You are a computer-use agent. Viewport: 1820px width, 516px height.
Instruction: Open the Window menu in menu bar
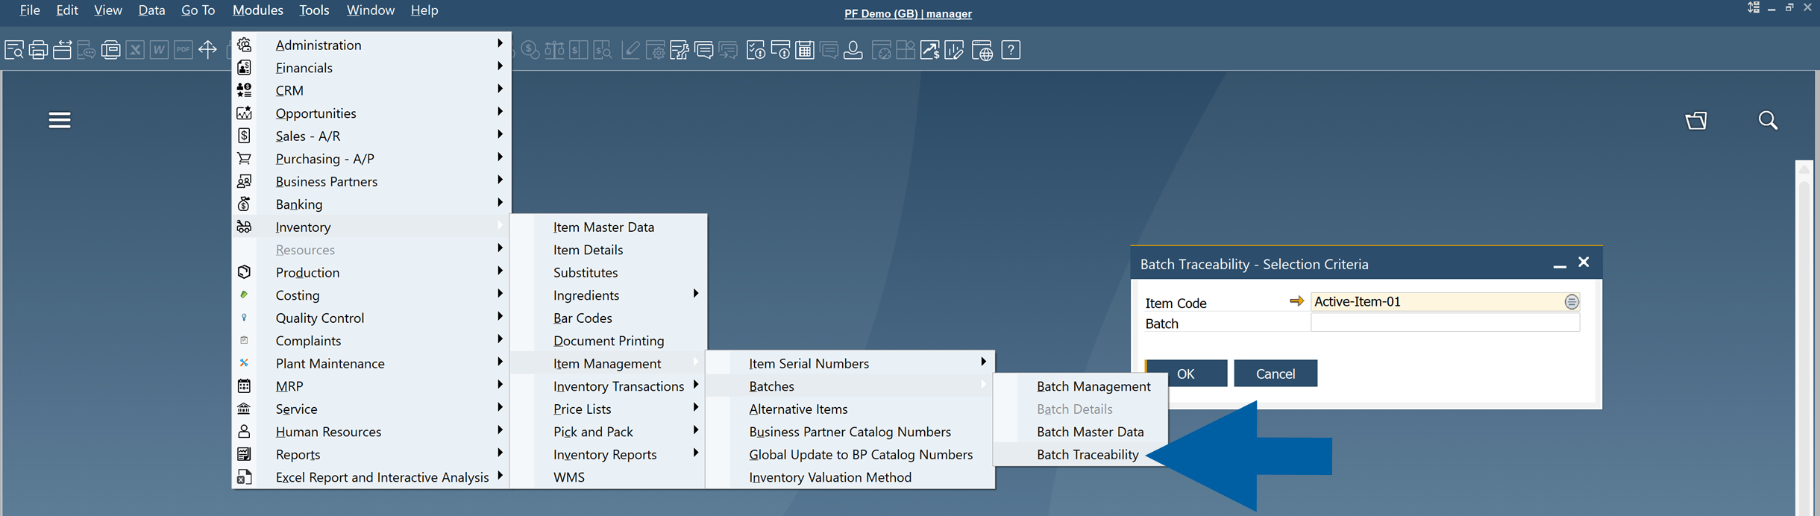click(x=370, y=10)
